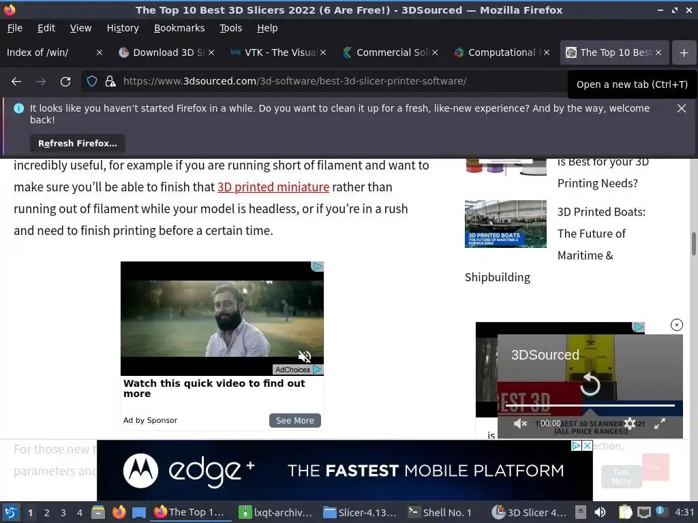Switch to virtual desktop 4
Viewport: 698px width, 523px height.
click(80, 513)
